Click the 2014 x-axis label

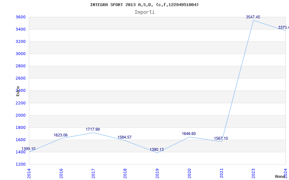(x=29, y=173)
